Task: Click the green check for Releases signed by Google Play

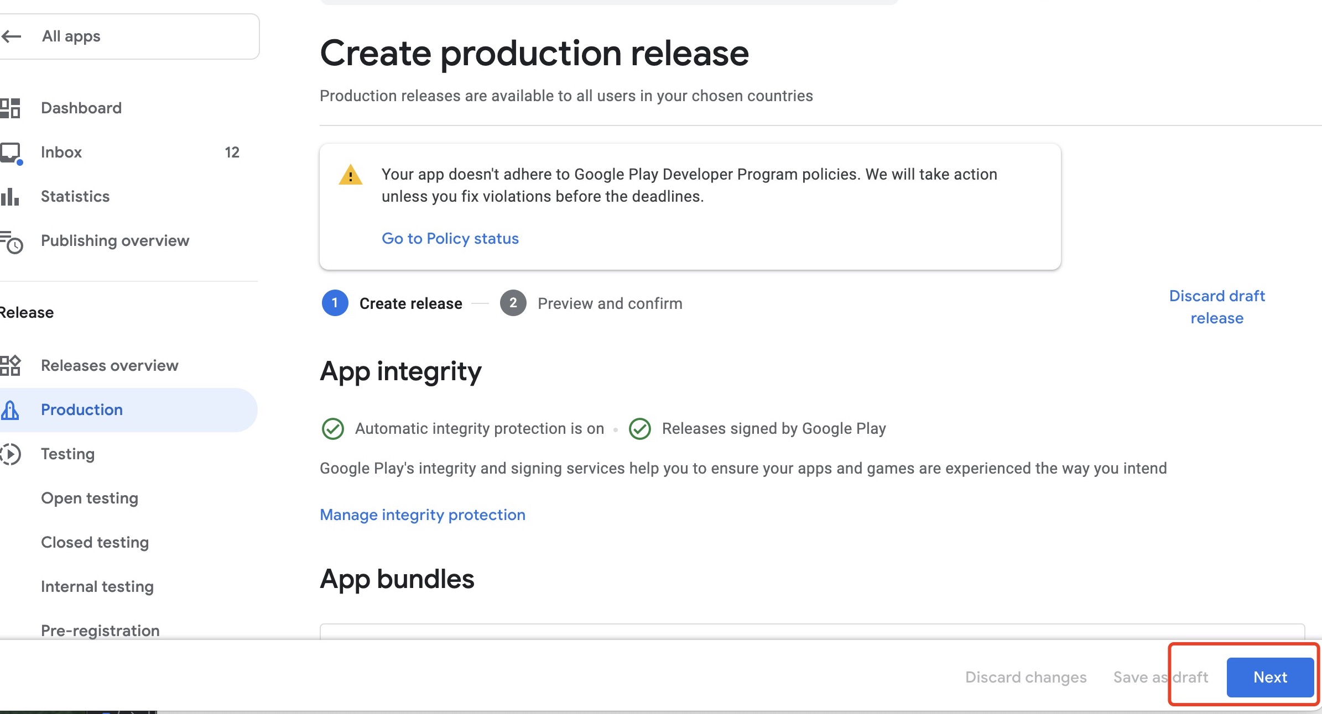Action: (640, 428)
